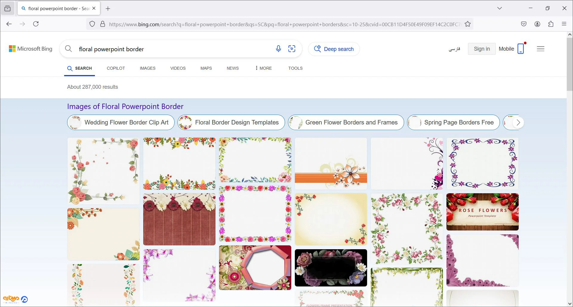Switch to the IMAGES tab
This screenshot has height=307, width=573.
click(147, 68)
